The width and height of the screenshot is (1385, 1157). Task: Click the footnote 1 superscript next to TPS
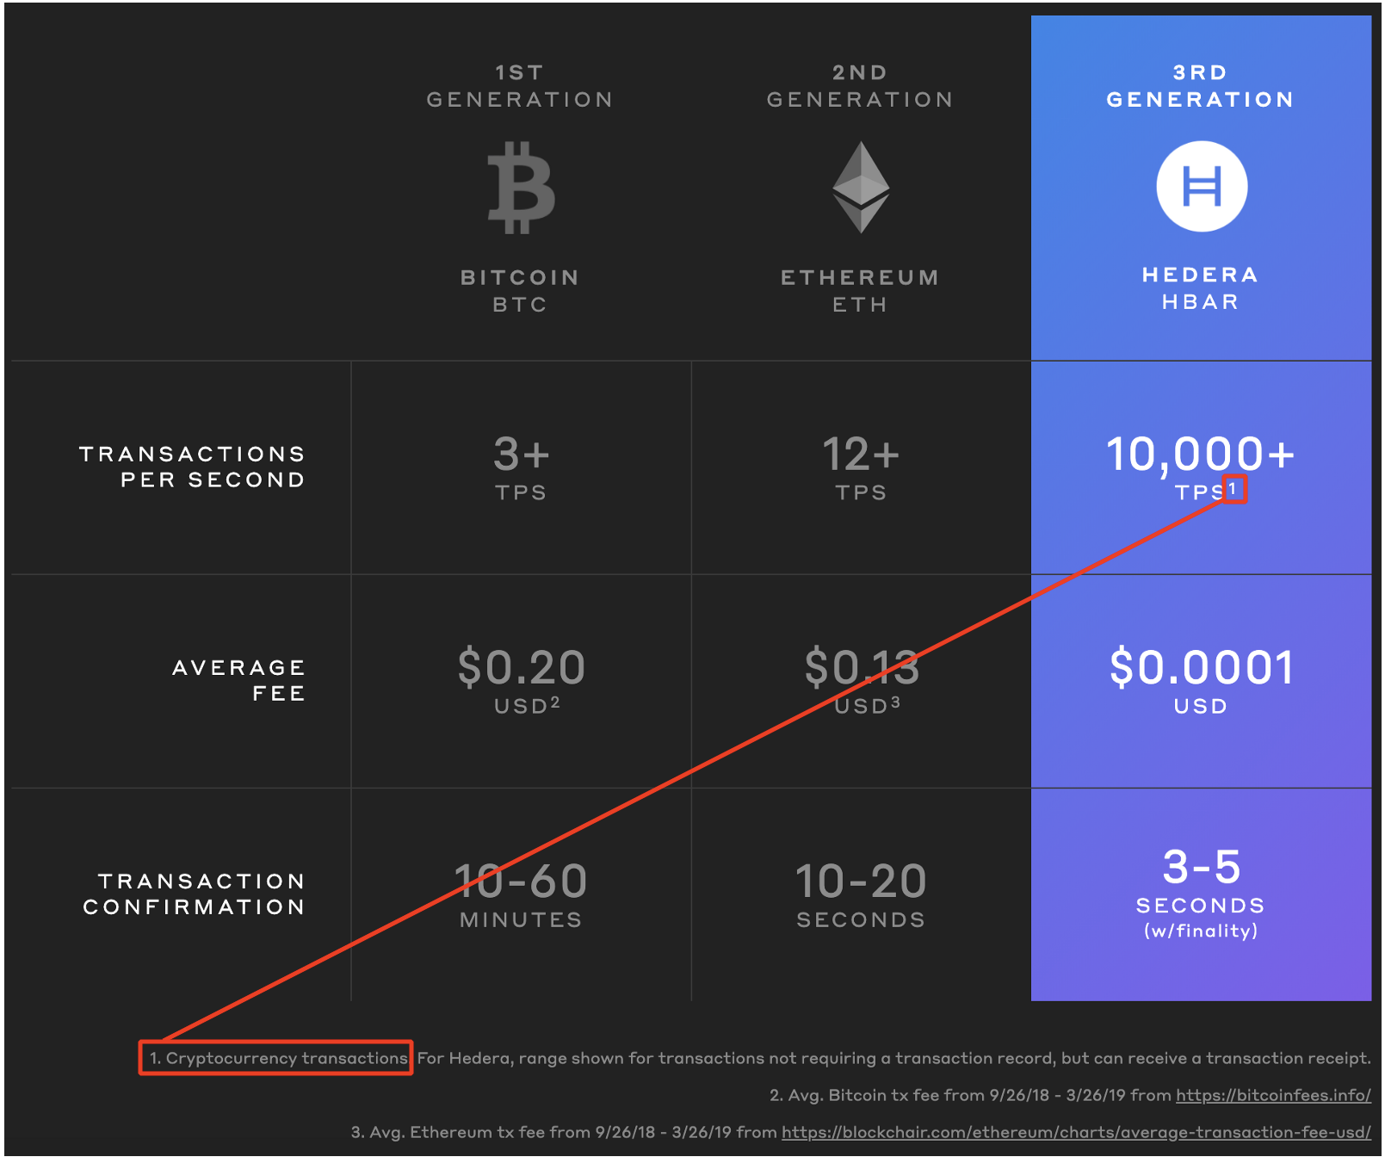coord(1234,489)
